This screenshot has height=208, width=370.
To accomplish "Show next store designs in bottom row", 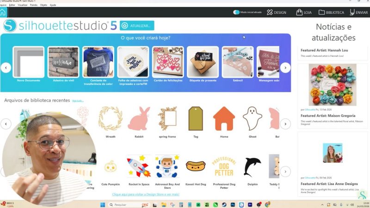I will coord(285,172).
